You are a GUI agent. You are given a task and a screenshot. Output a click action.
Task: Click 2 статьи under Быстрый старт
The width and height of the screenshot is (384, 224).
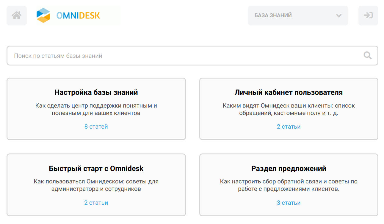(x=96, y=203)
